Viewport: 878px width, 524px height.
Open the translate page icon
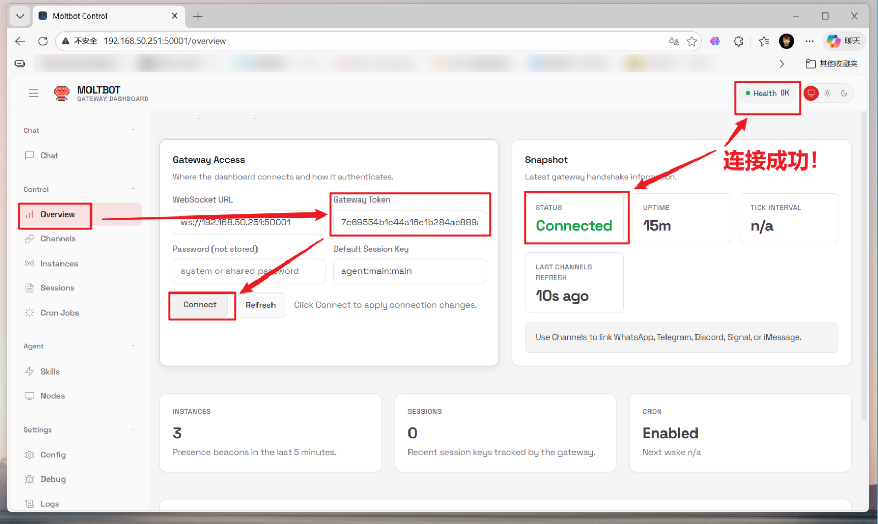674,41
